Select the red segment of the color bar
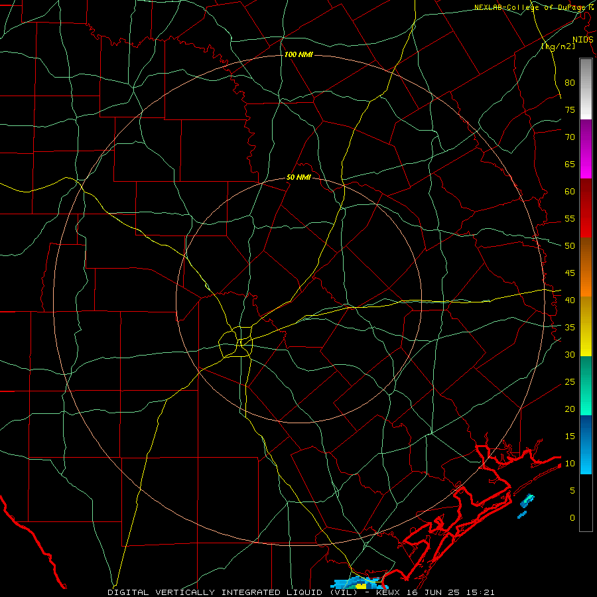 point(586,208)
